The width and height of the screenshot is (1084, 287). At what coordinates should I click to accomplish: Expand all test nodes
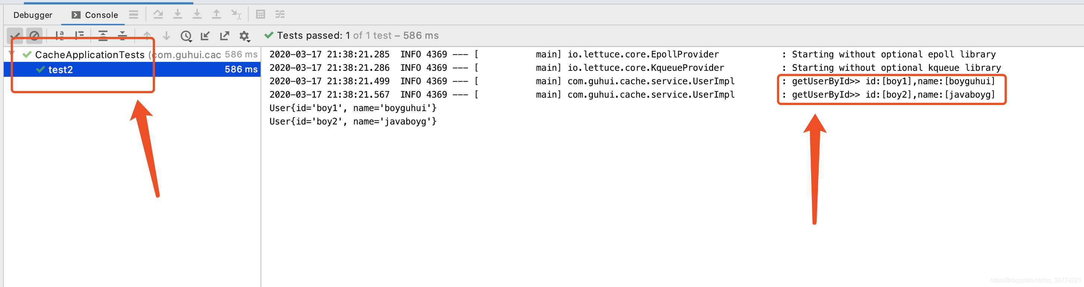pyautogui.click(x=103, y=36)
